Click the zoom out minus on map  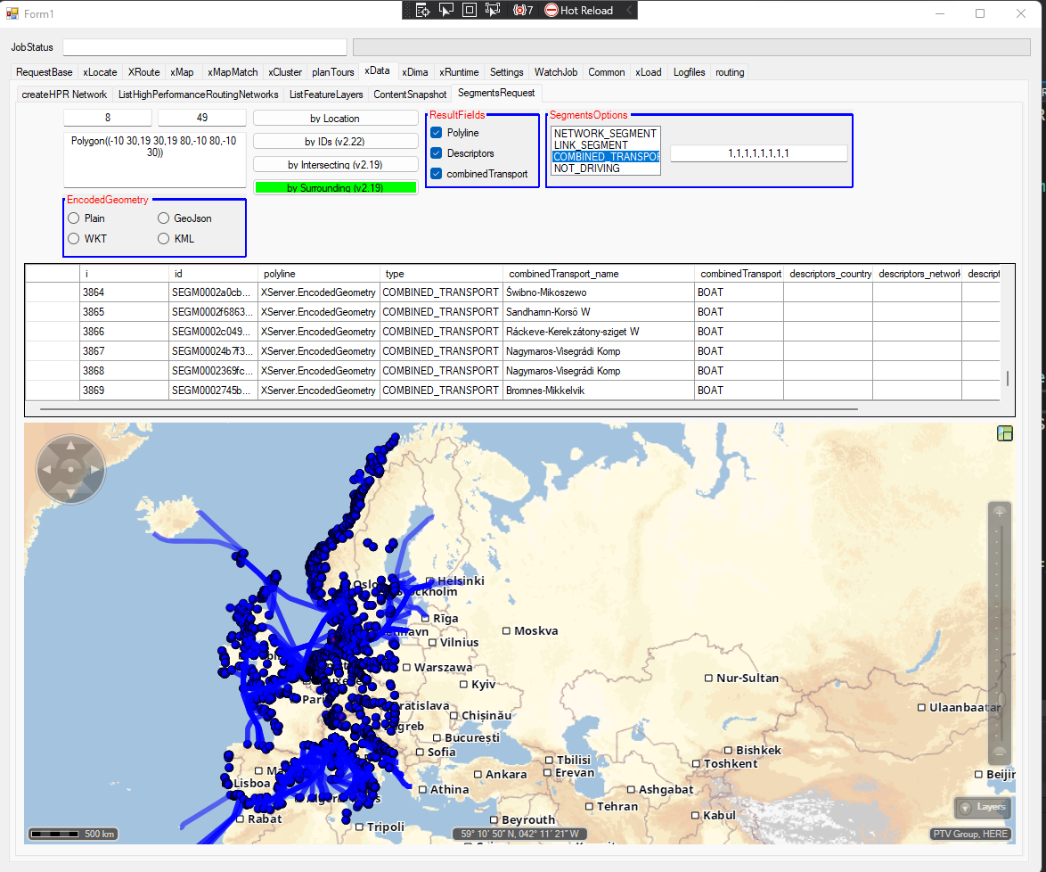point(1001,752)
